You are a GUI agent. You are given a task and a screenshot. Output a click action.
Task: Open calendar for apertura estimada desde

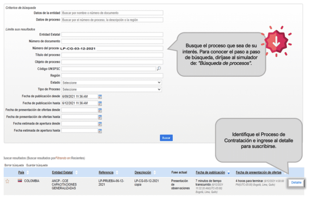point(100,124)
